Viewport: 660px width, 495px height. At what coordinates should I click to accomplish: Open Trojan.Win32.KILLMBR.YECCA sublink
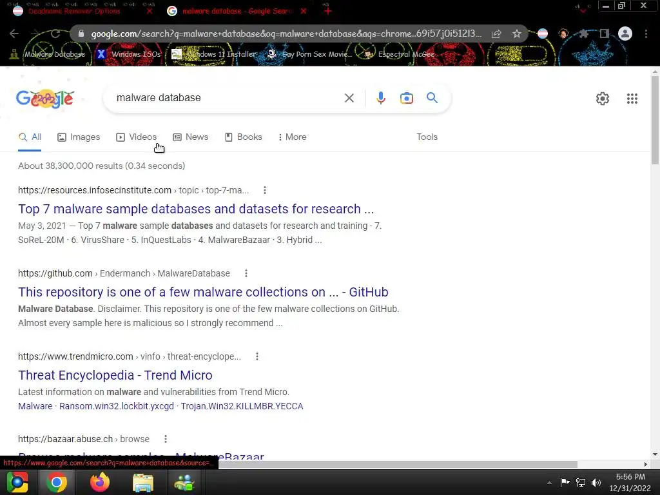[x=242, y=406]
